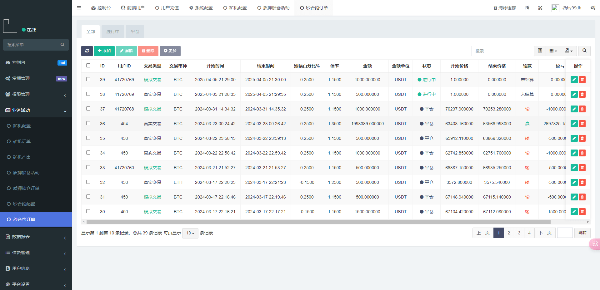Click the refresh table icon button

pos(87,51)
